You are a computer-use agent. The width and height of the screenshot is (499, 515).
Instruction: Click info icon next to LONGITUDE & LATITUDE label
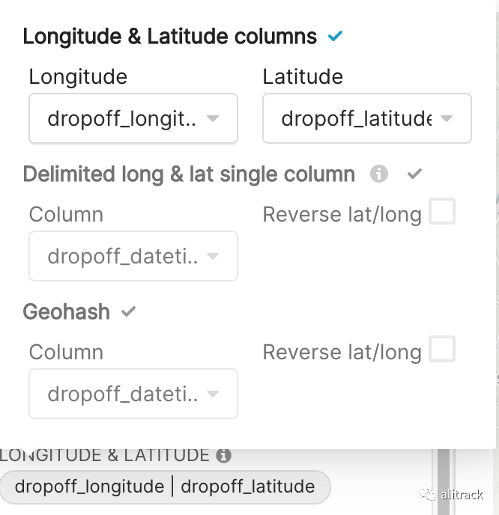(223, 455)
